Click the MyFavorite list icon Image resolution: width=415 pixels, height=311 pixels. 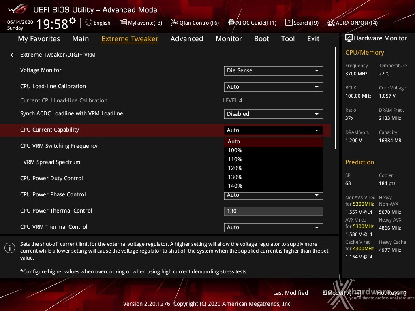123,23
